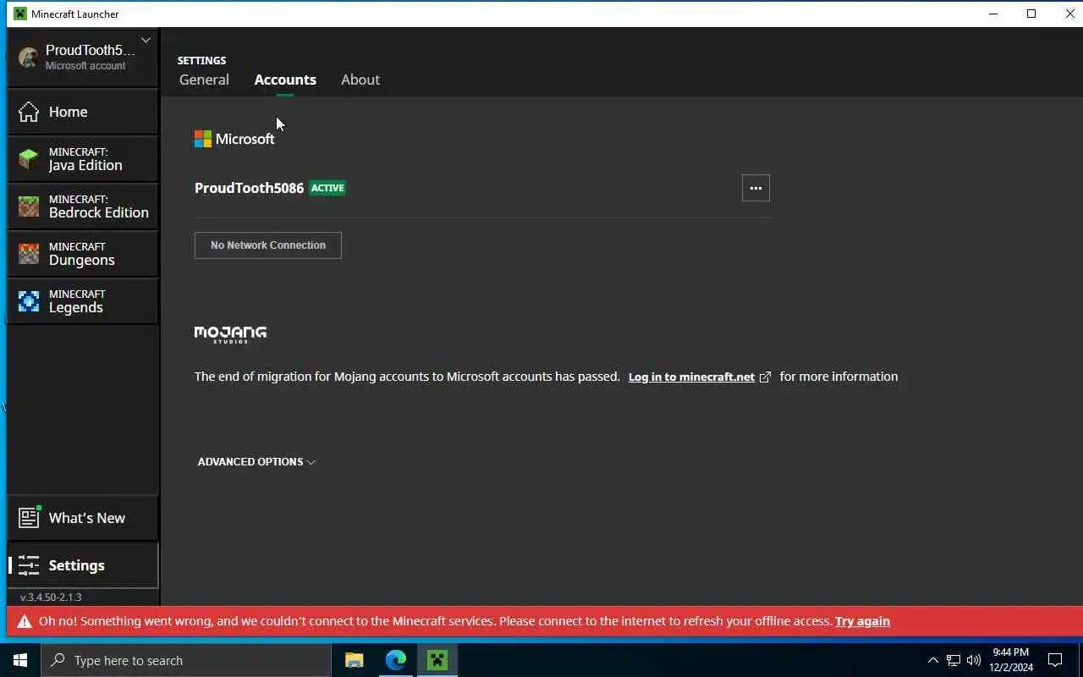Viewport: 1083px width, 677px height.
Task: Click the Mojang Studios logo
Action: point(230,334)
